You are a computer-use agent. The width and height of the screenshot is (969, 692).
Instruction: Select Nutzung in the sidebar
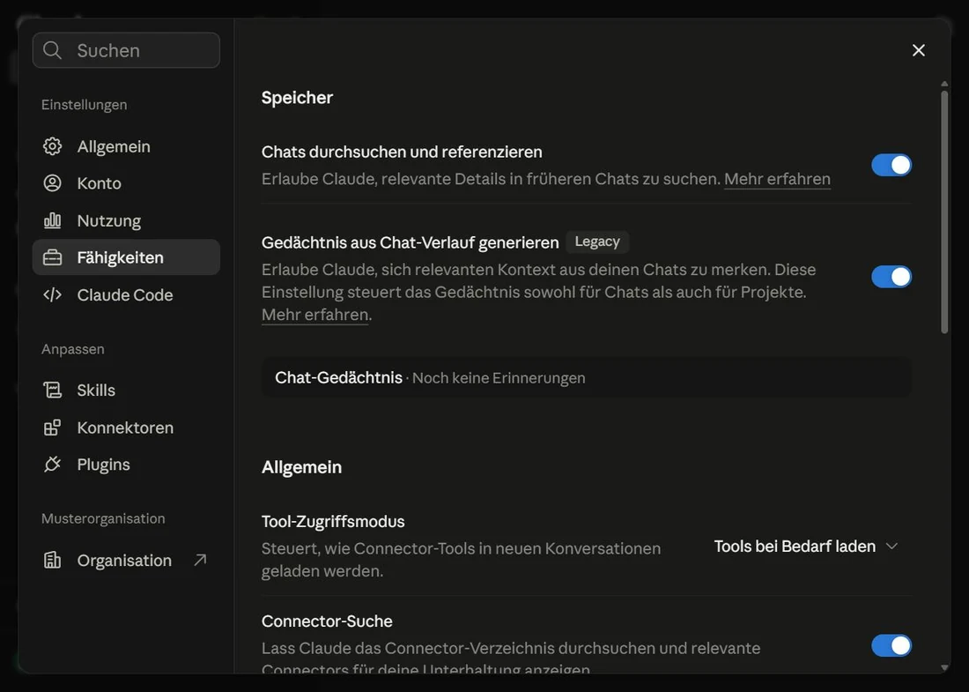126,220
